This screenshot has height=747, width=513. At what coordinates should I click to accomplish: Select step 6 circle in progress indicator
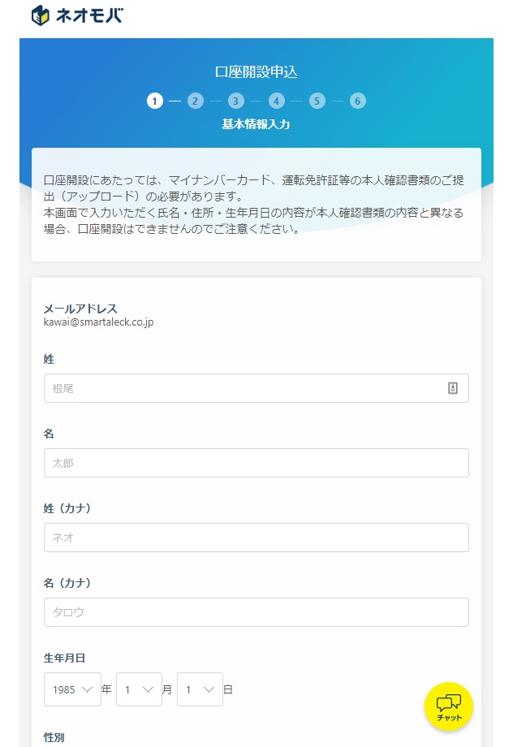[x=358, y=101]
